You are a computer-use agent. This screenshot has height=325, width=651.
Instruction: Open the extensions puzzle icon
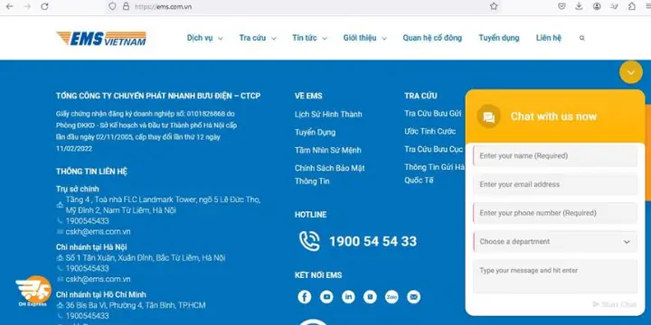point(631,6)
